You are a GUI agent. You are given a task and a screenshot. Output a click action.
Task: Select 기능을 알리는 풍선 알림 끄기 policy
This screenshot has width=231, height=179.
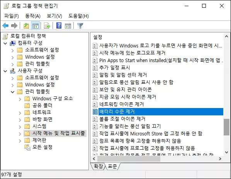pyautogui.click(x=130, y=126)
